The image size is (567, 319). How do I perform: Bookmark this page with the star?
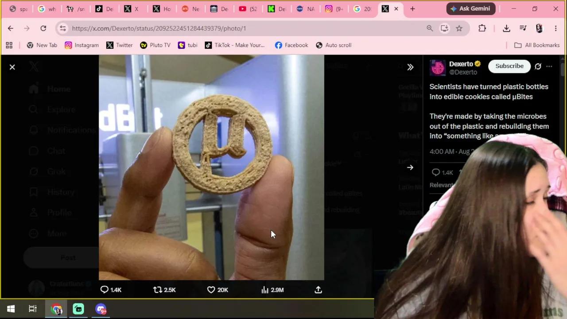459,28
